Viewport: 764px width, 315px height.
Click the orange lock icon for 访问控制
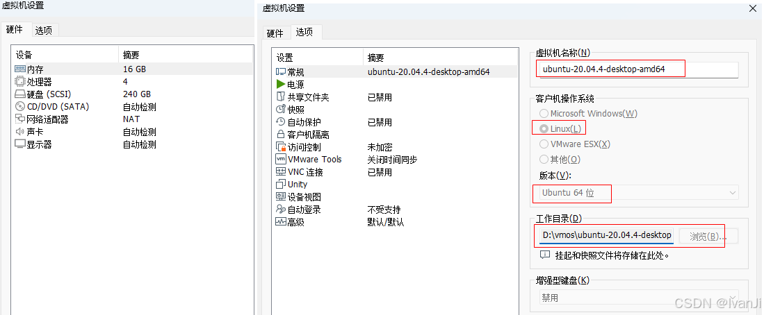[281, 147]
